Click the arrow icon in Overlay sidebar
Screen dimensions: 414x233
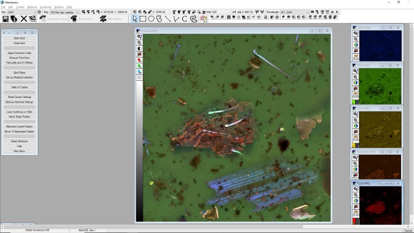[x=139, y=78]
